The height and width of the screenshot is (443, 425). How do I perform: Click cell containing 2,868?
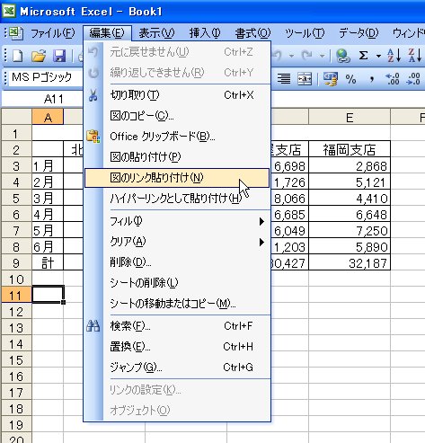350,165
